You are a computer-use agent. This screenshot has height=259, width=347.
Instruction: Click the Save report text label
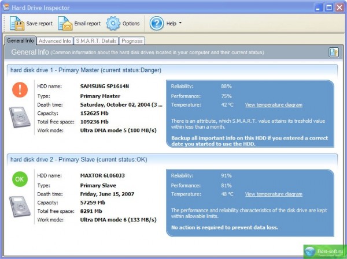(39, 24)
